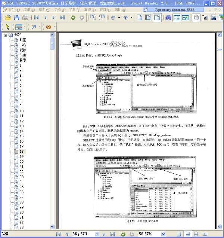This screenshot has width=224, height=238.
Task: Click bookmark panel scroll up arrow
Action: coord(52,35)
